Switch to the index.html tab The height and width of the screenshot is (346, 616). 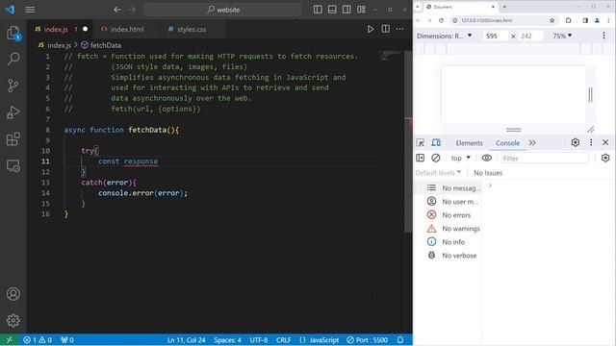126,29
